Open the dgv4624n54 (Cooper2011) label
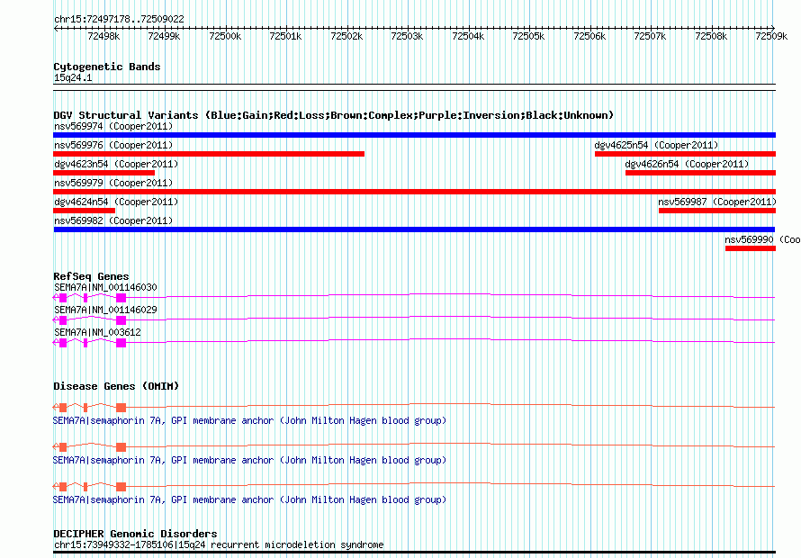The image size is (801, 558). coord(116,202)
